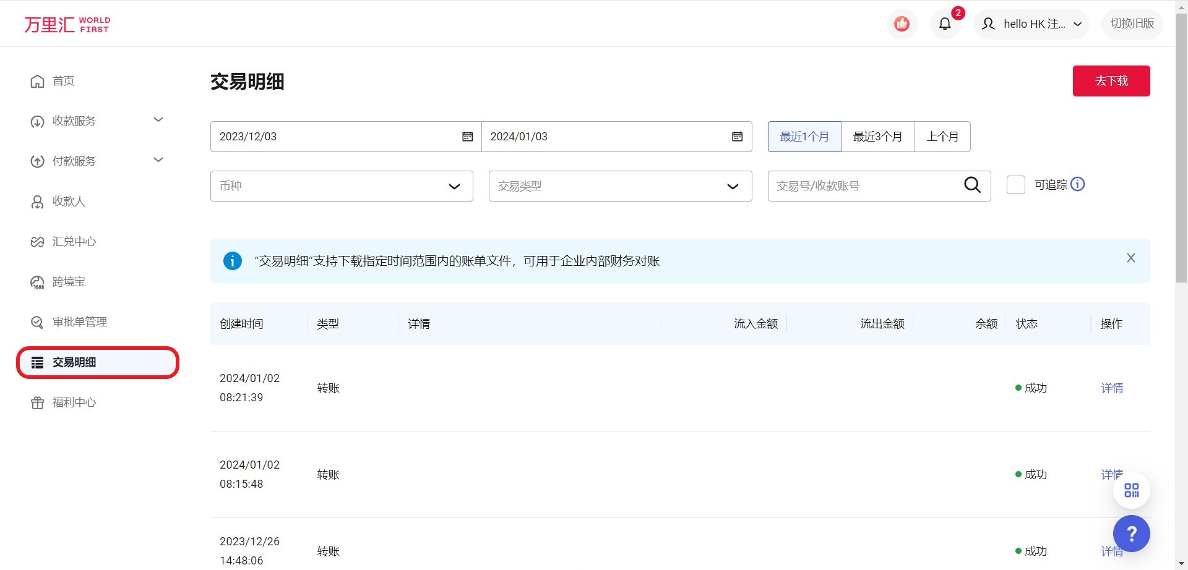Image resolution: width=1188 pixels, height=570 pixels.
Task: Open the 跨境宝 sidebar icon
Action: pyautogui.click(x=37, y=281)
